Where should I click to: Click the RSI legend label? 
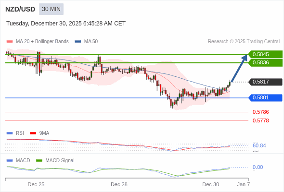click(x=20, y=133)
